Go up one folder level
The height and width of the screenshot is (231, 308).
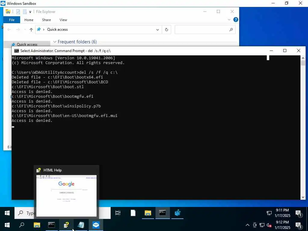31,30
